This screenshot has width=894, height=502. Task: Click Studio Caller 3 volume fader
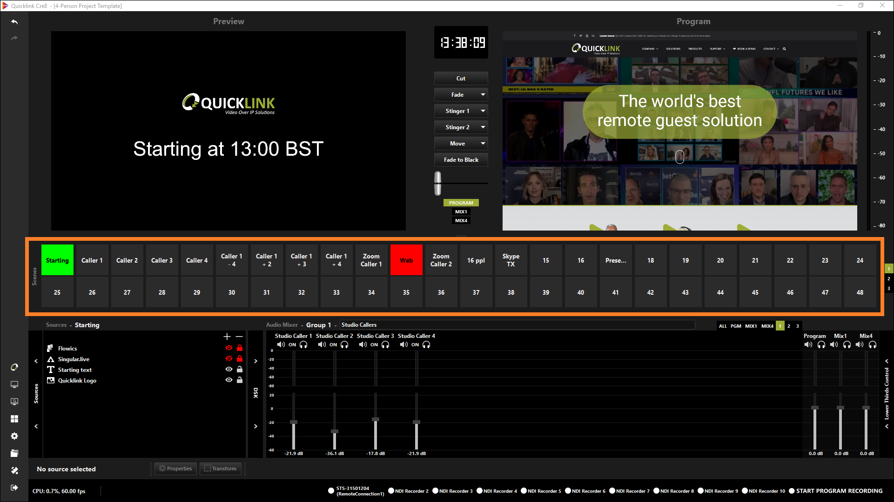(376, 419)
